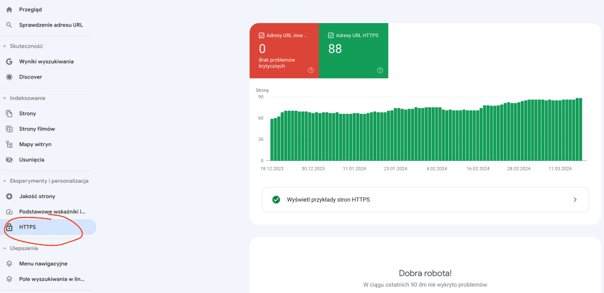Screen dimensions: 604x293
Task: Click the Google G icon for Wyniki wyszukiwania
Action: pos(9,61)
